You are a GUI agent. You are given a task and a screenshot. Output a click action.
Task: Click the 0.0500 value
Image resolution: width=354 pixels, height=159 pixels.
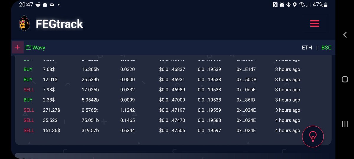tap(127, 79)
